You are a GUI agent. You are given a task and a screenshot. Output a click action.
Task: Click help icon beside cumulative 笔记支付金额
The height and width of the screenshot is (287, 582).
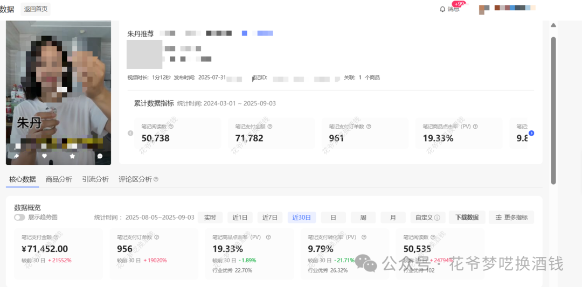[x=270, y=127]
